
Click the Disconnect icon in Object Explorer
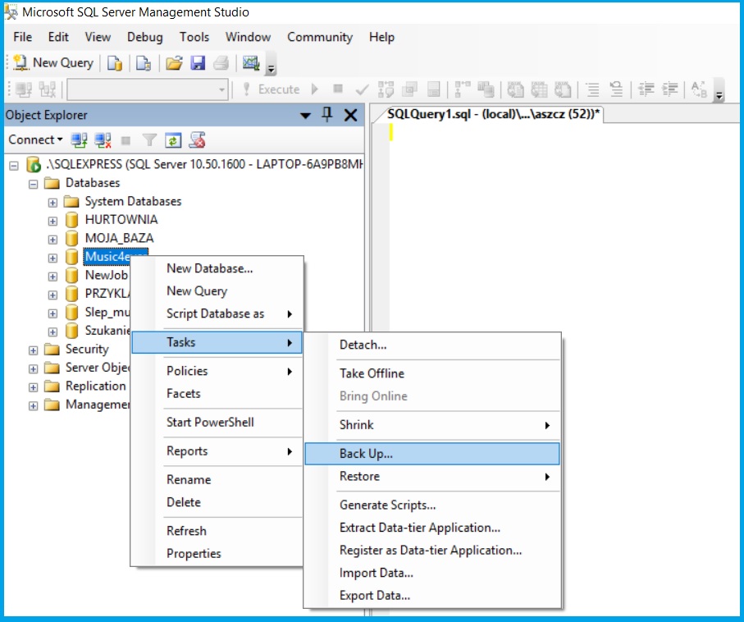tap(103, 140)
